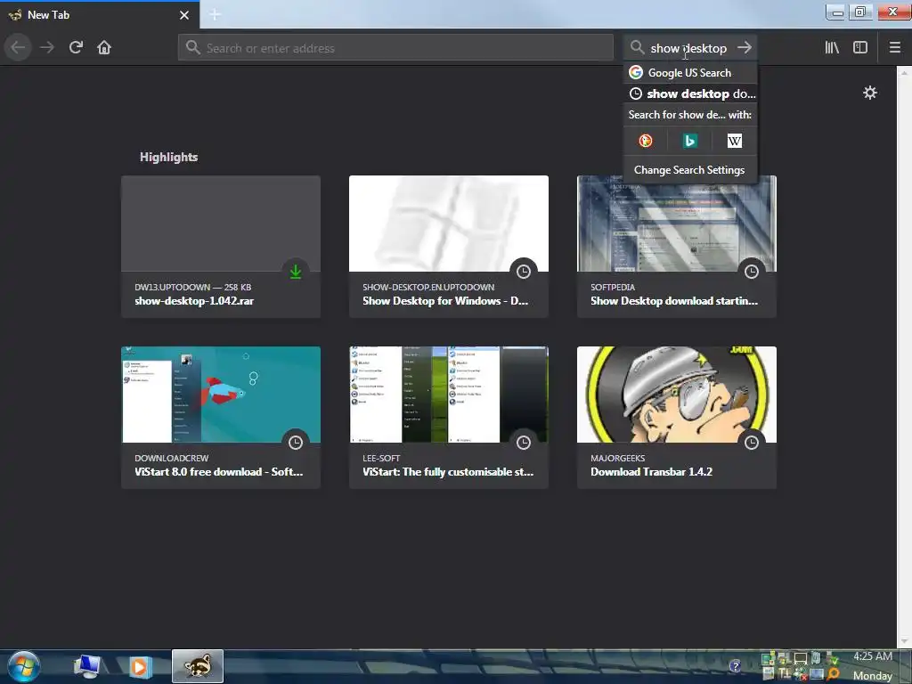Reload the current page

tap(76, 48)
